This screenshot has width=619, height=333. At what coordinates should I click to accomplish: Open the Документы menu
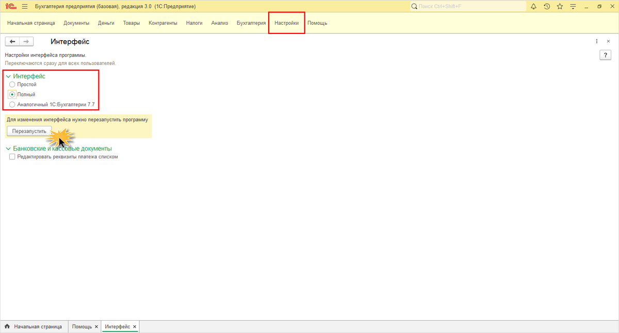[76, 23]
